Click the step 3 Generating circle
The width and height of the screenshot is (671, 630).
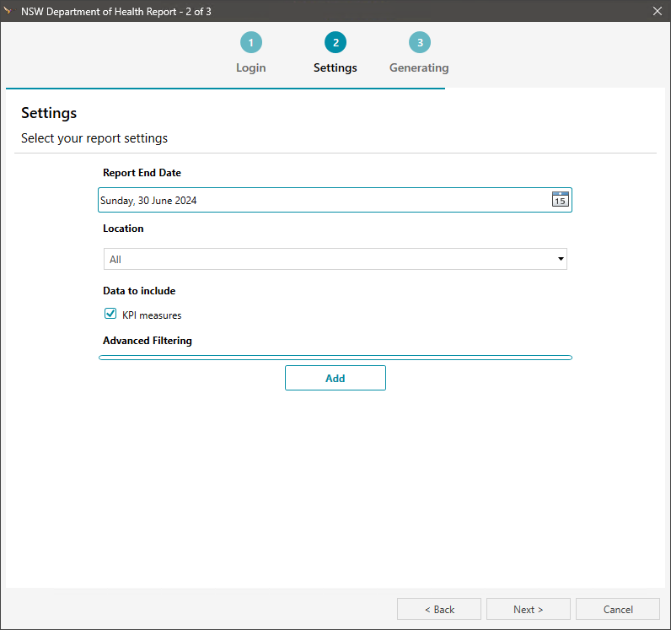coord(420,42)
